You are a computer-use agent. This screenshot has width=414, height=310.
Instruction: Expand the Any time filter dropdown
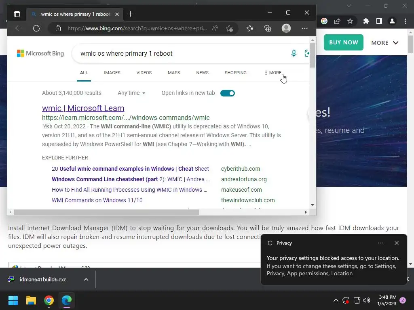click(x=131, y=93)
